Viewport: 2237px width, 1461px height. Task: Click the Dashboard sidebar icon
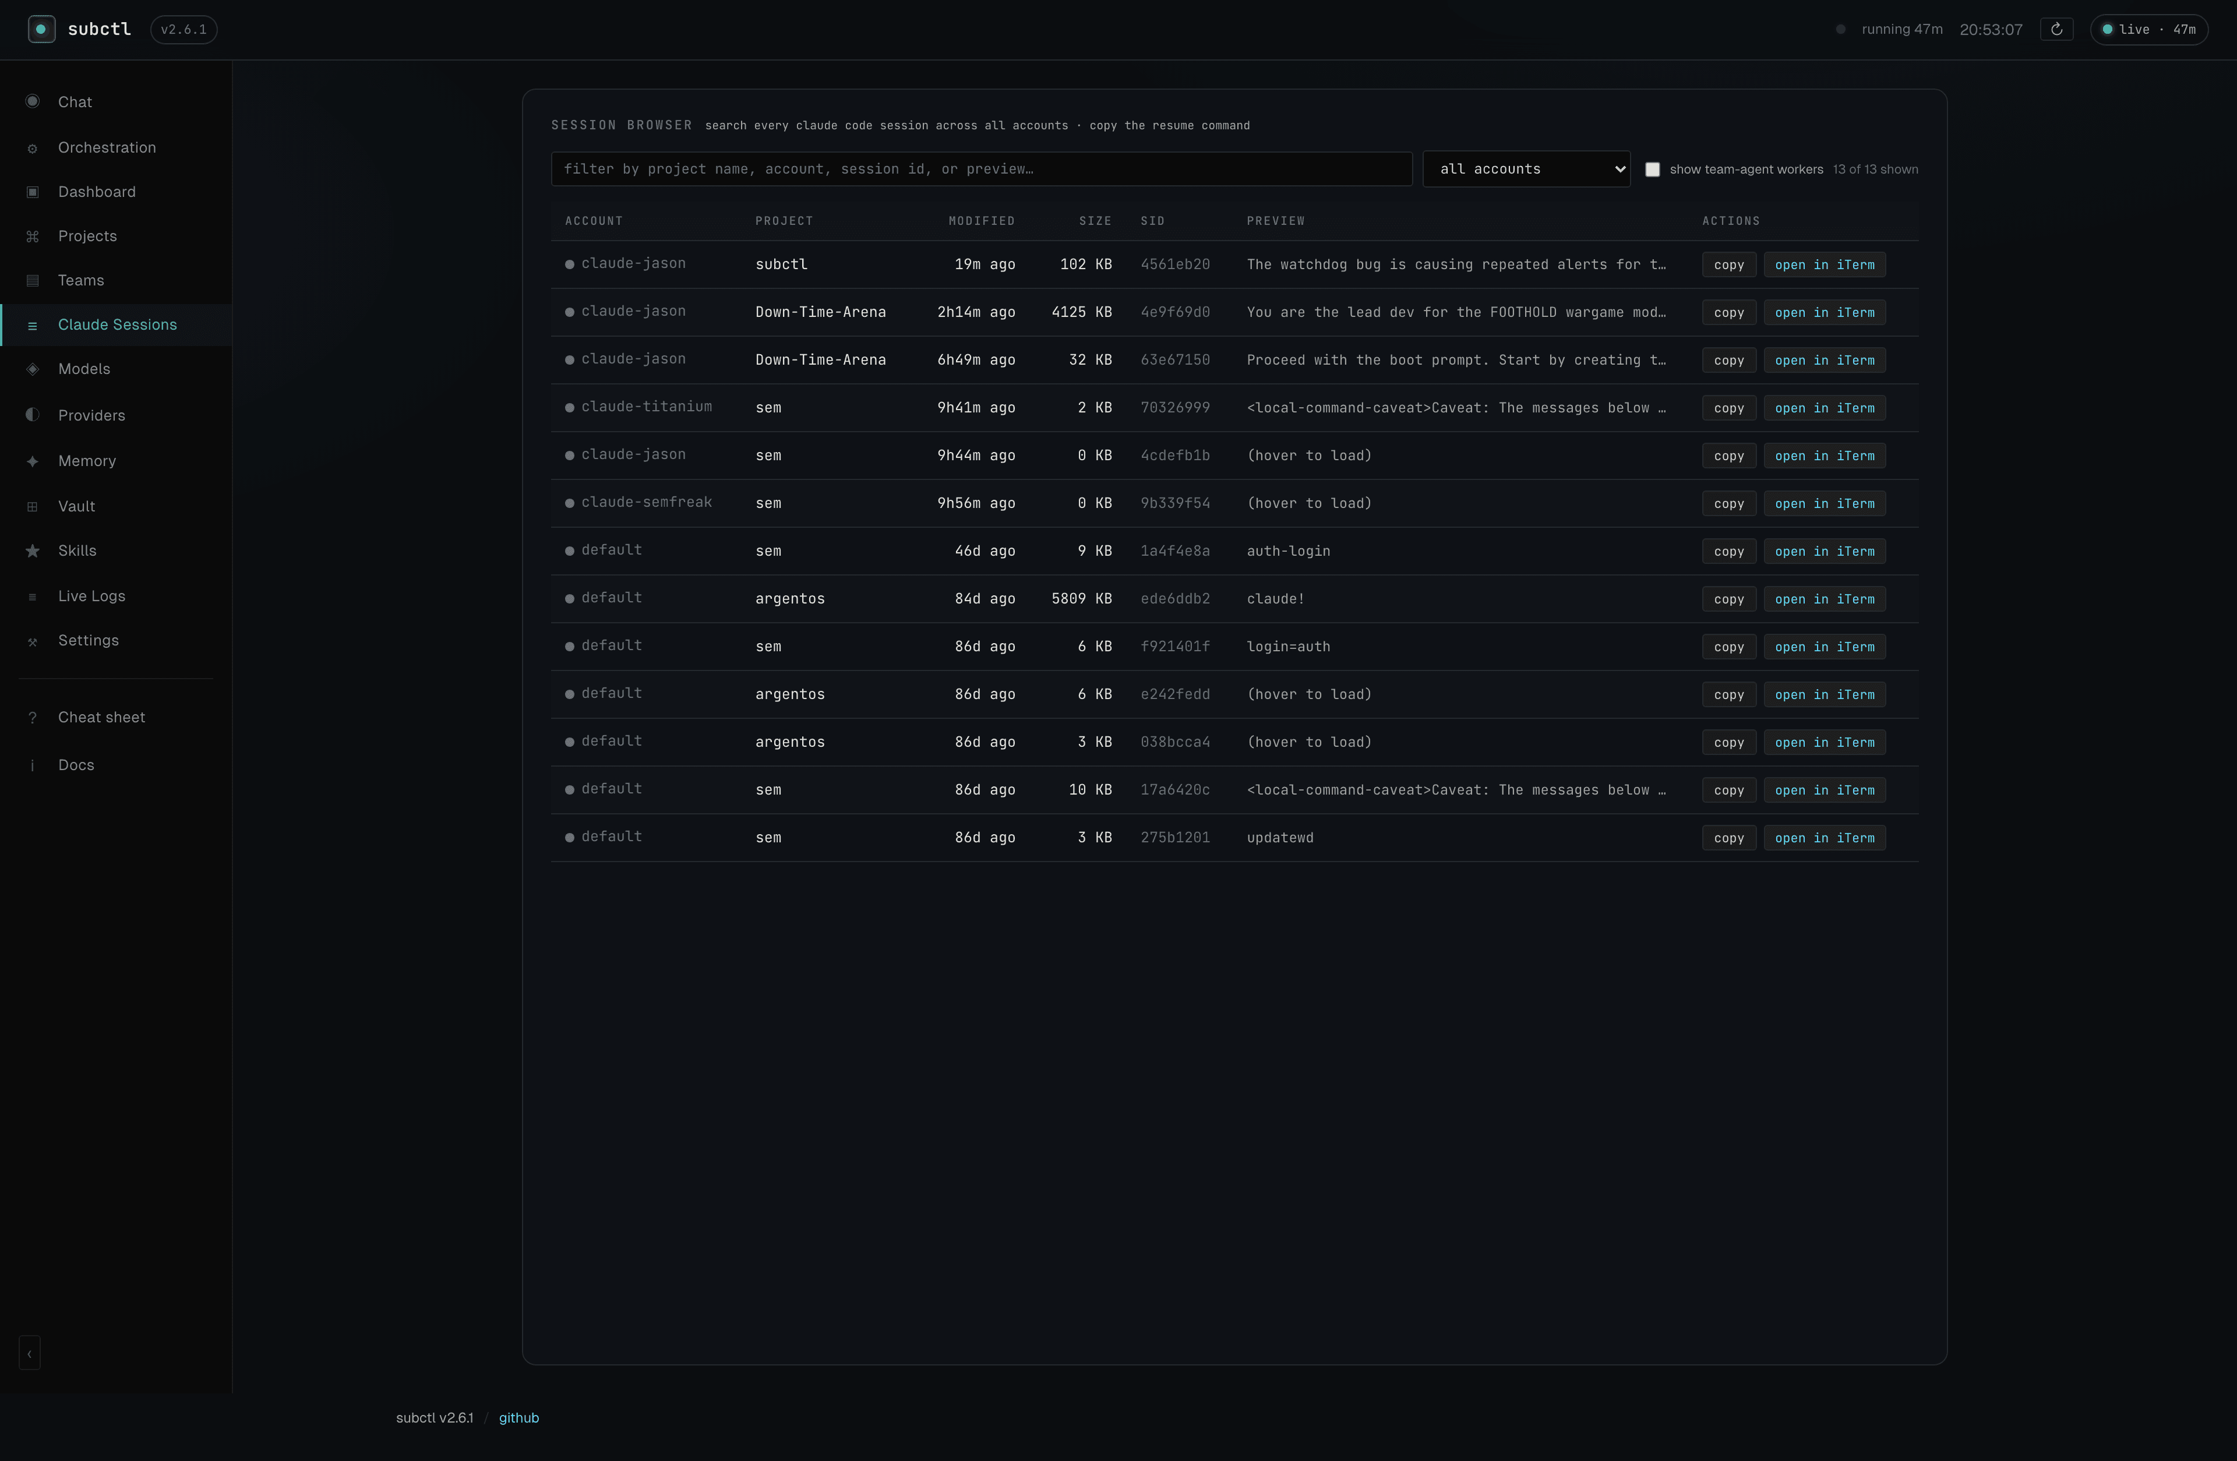[33, 192]
